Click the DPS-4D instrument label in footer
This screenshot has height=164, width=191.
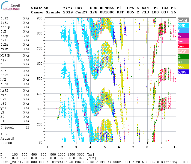point(106,162)
